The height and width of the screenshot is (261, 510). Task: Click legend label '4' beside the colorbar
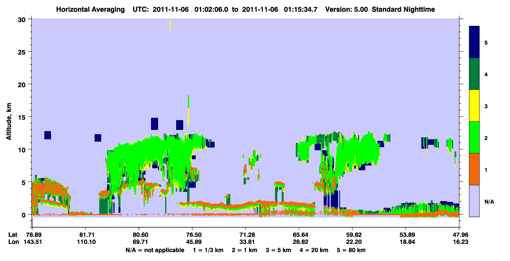[x=486, y=74]
